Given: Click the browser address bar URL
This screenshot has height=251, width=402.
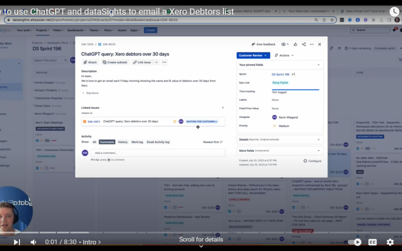Looking at the screenshot, I should pyautogui.click(x=95, y=20).
